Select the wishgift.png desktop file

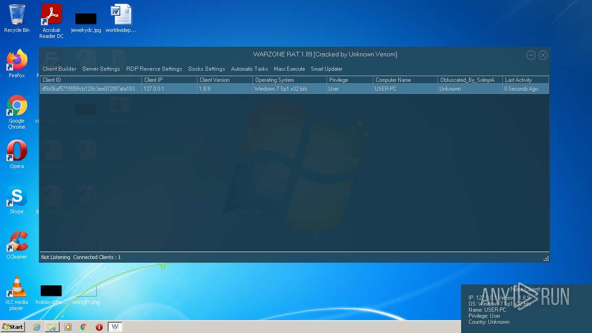(86, 295)
